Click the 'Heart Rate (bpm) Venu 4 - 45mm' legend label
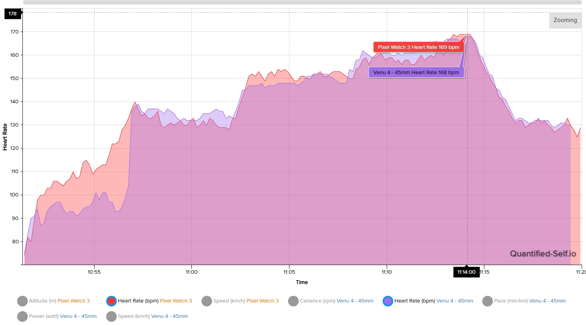The height and width of the screenshot is (325, 586). pyautogui.click(x=433, y=301)
